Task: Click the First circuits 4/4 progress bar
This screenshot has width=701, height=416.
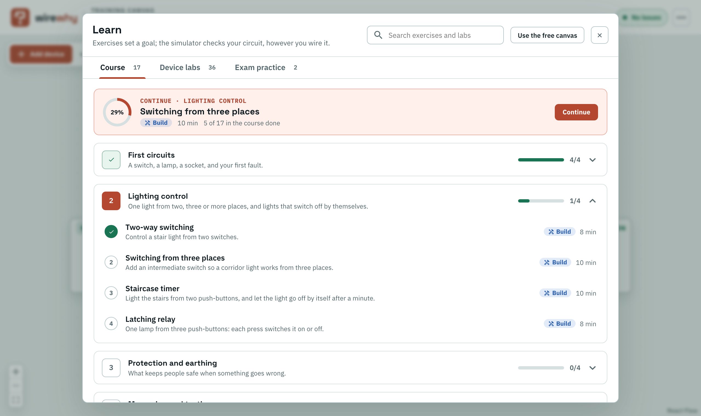Action: [x=541, y=160]
